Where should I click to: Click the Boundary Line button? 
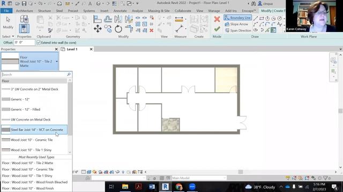pos(237,18)
